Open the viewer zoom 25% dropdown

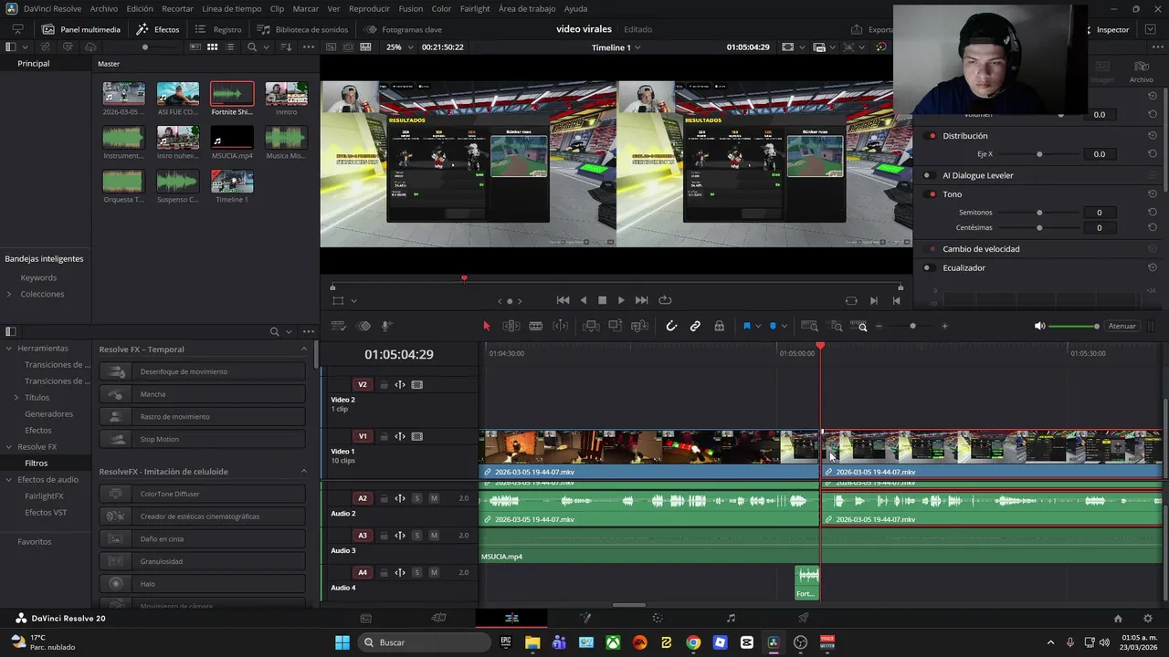pyautogui.click(x=398, y=47)
